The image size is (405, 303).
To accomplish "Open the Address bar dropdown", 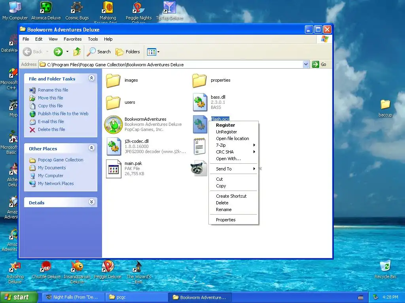I will pos(306,64).
